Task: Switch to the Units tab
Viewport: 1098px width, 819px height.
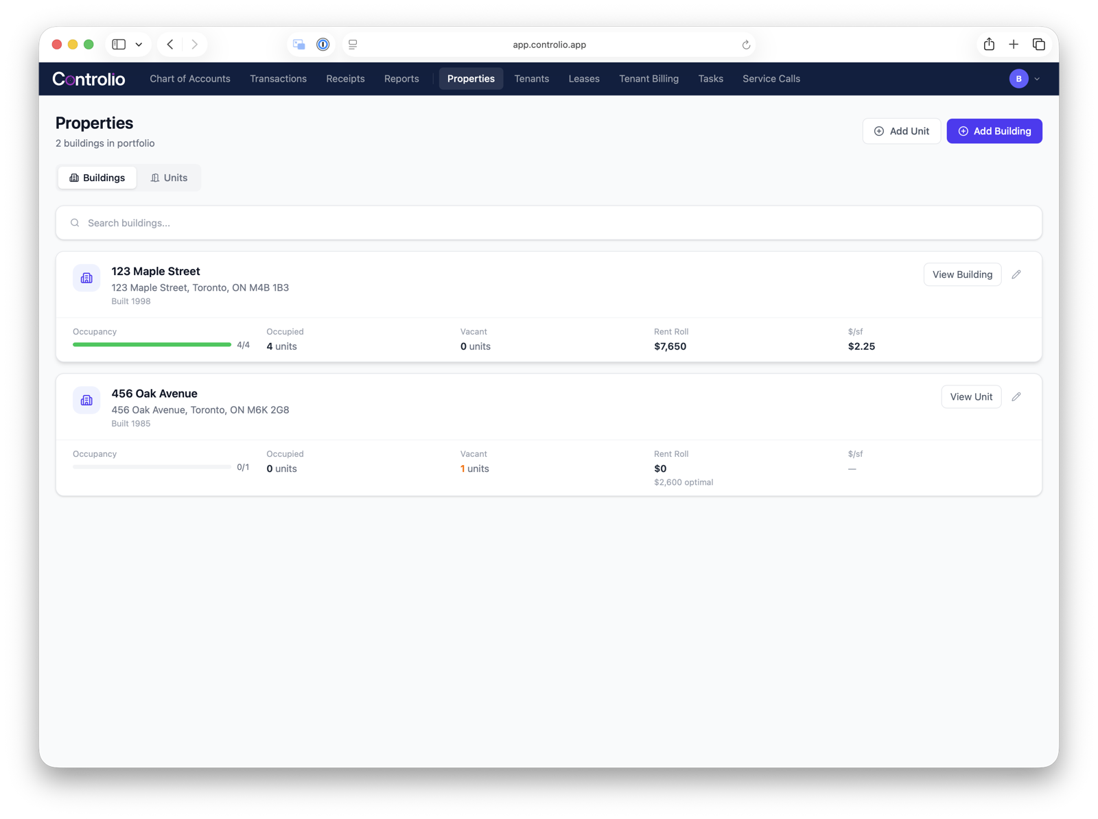Action: [x=169, y=178]
